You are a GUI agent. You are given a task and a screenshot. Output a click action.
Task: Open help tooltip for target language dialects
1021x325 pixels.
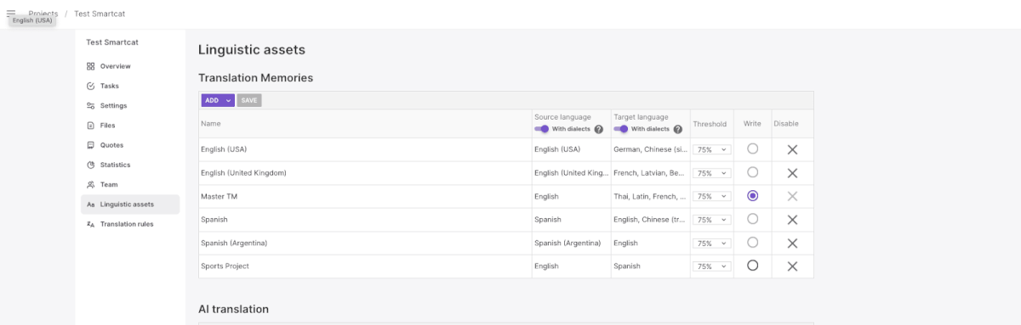[x=678, y=129]
